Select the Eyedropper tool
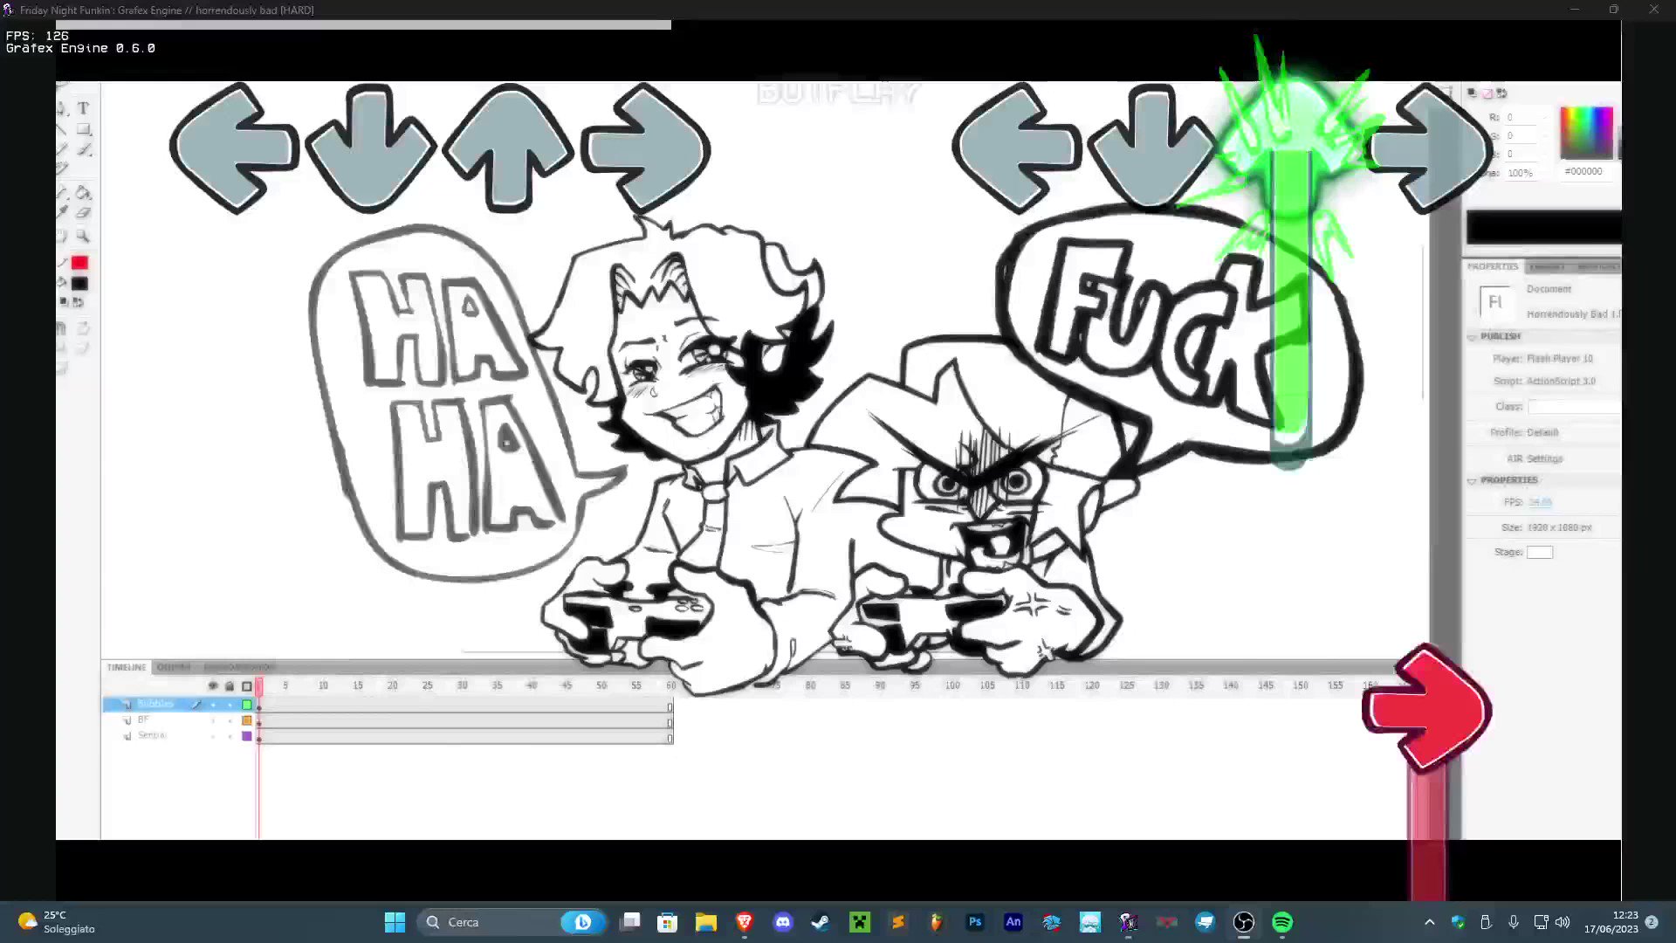 (62, 213)
